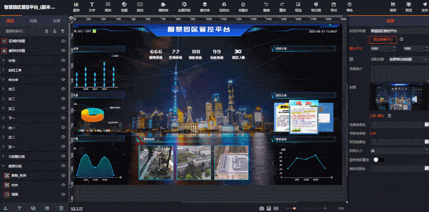Open the 帮助 help icon
This screenshot has width=429, height=212.
(349, 5)
